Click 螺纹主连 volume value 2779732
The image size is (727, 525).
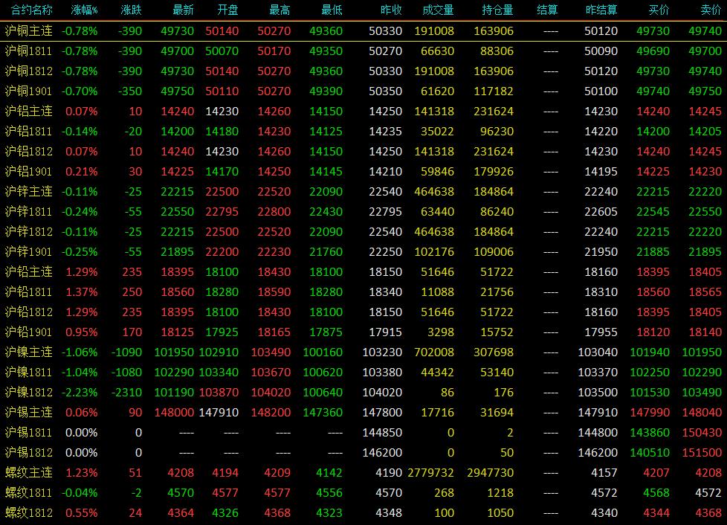tap(430, 473)
